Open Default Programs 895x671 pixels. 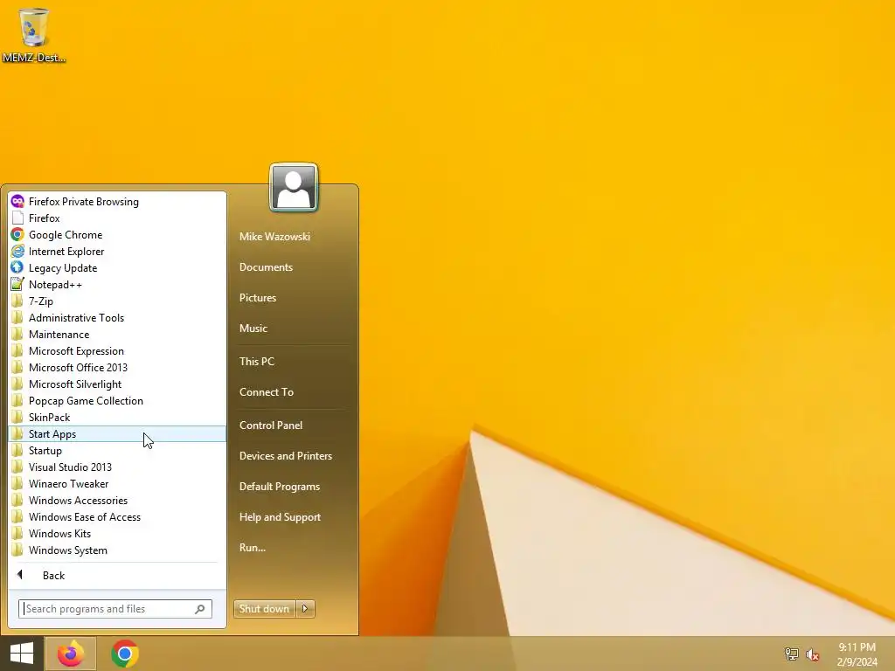click(x=279, y=487)
